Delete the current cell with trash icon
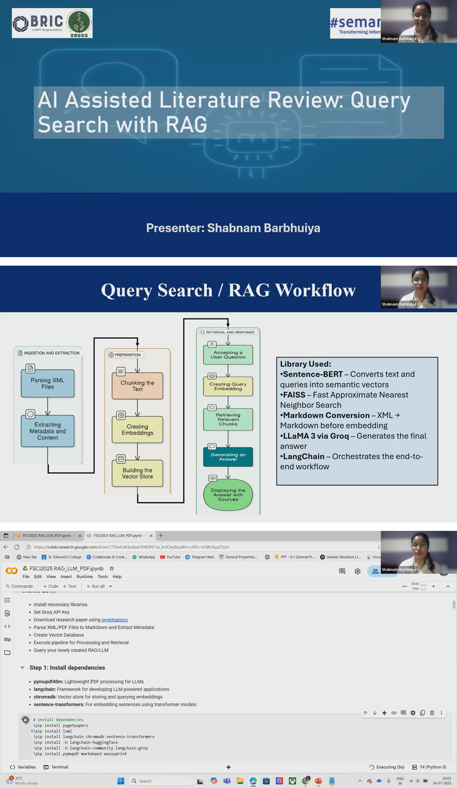The width and height of the screenshot is (457, 788). coord(432,713)
